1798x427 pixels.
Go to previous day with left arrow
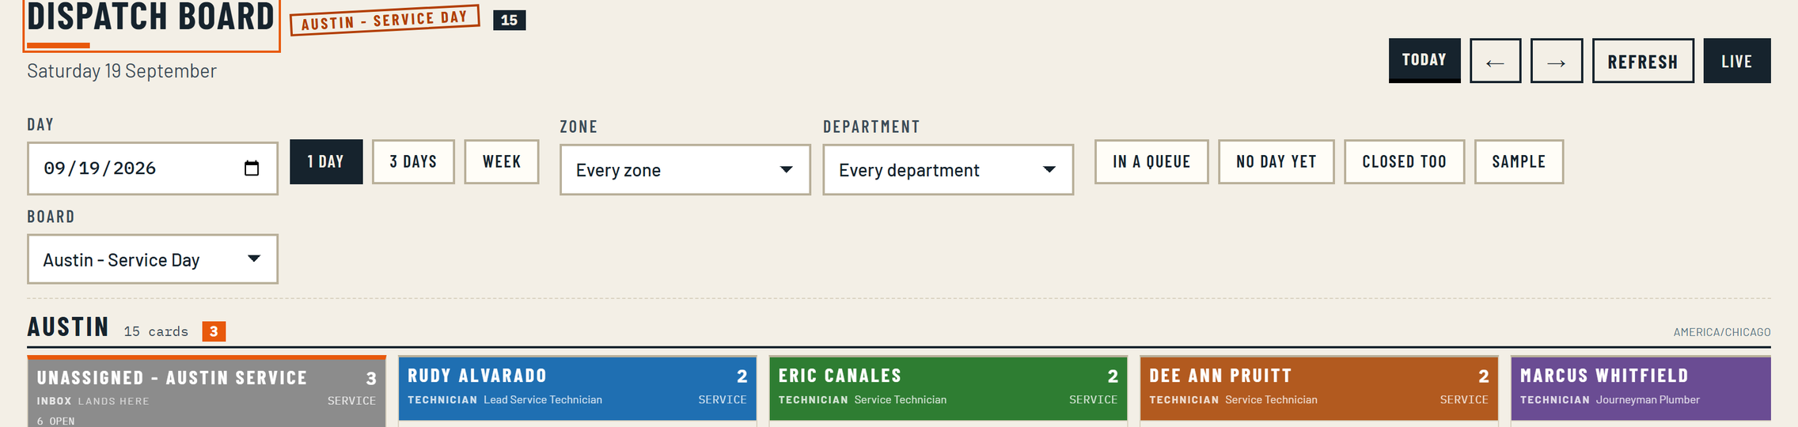[1495, 61]
